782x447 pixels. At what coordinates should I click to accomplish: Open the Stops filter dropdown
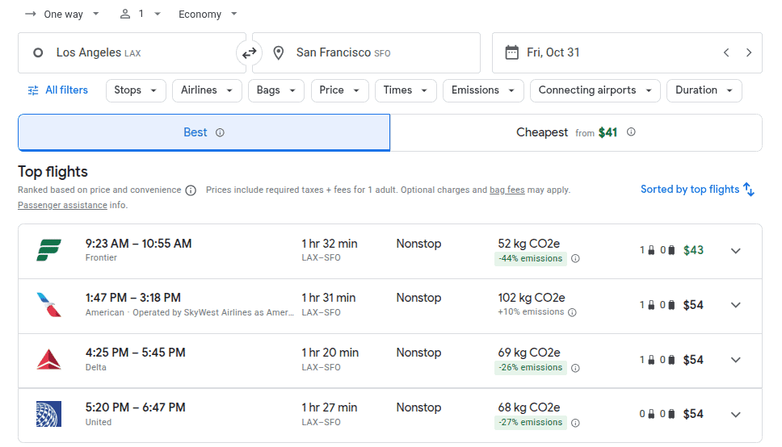point(136,90)
